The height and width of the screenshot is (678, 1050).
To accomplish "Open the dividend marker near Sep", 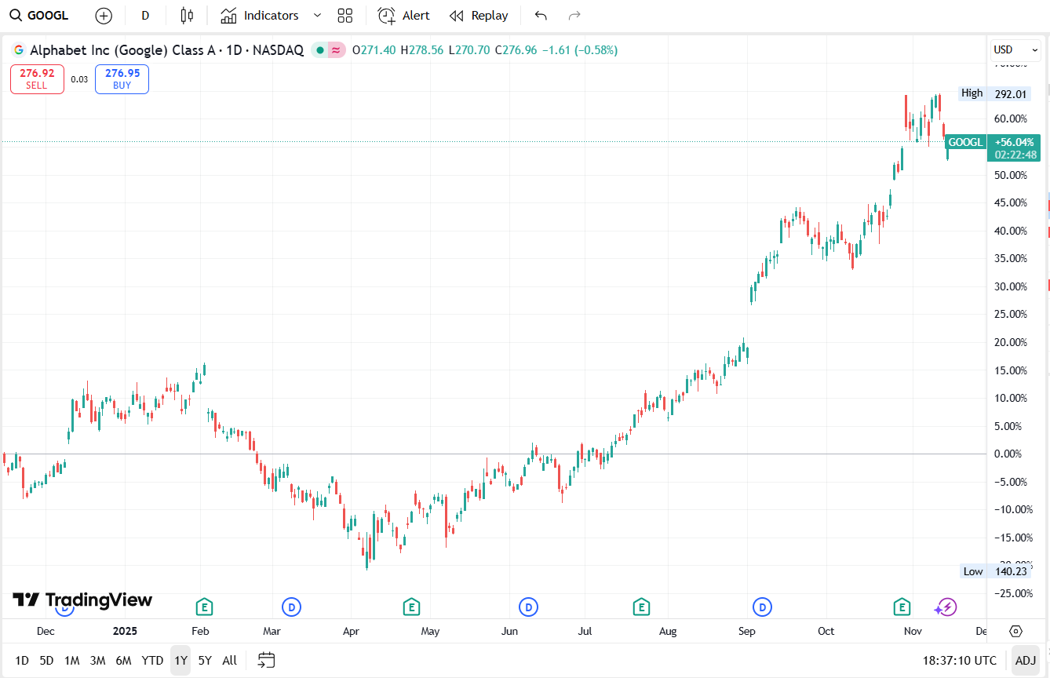I will click(762, 607).
